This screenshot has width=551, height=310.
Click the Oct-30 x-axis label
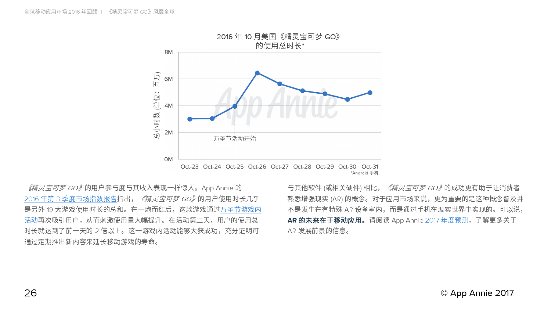(347, 167)
